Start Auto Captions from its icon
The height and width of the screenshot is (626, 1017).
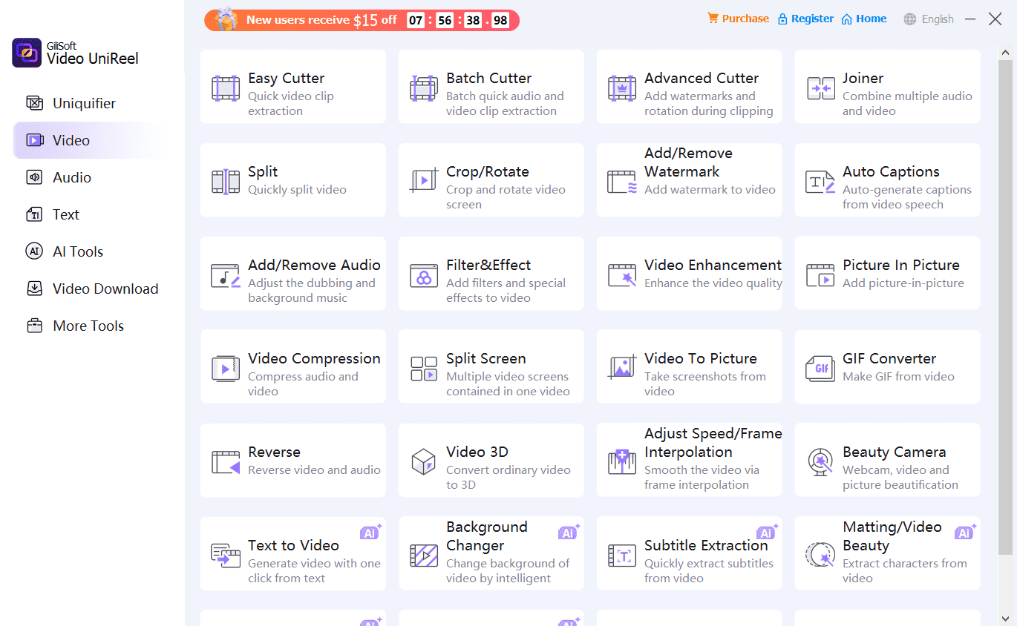tap(820, 182)
